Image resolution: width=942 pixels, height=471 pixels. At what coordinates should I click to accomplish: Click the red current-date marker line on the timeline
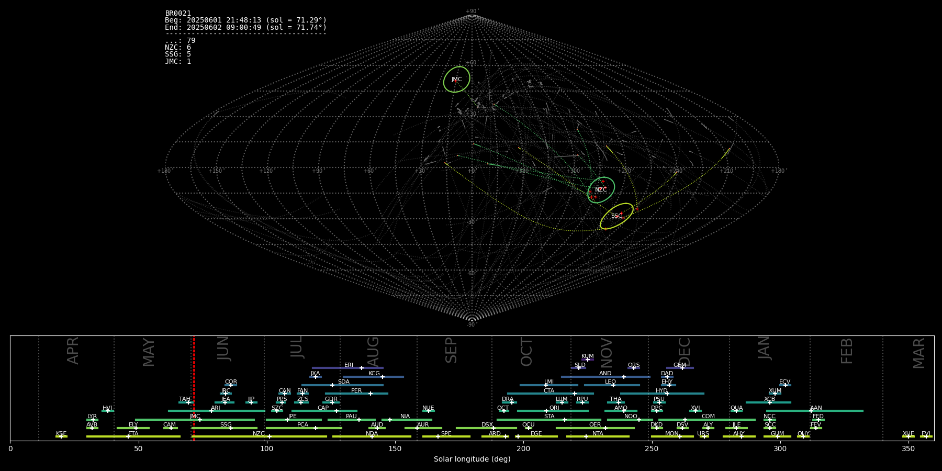[194, 388]
